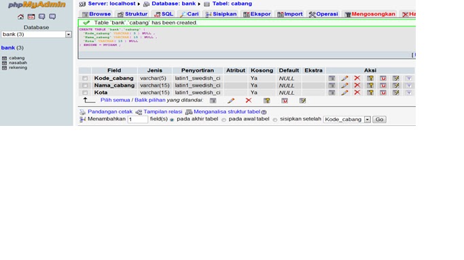Tick the checkbox for Nama_cabang field

click(85, 85)
